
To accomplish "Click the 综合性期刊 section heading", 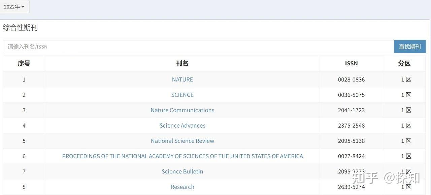I will click(20, 28).
